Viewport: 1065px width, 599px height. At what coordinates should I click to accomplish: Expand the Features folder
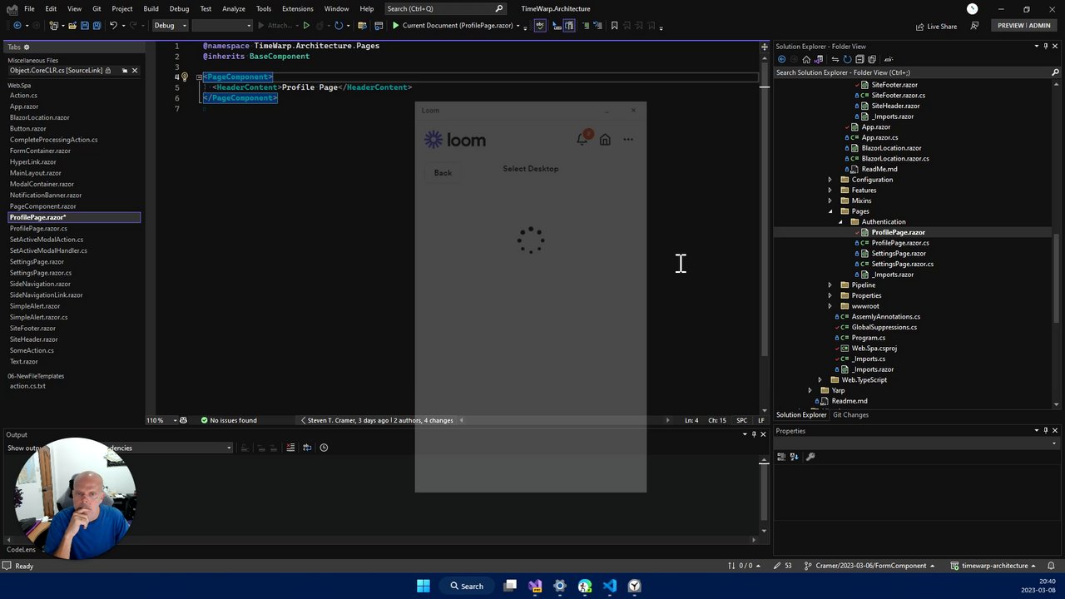point(830,191)
